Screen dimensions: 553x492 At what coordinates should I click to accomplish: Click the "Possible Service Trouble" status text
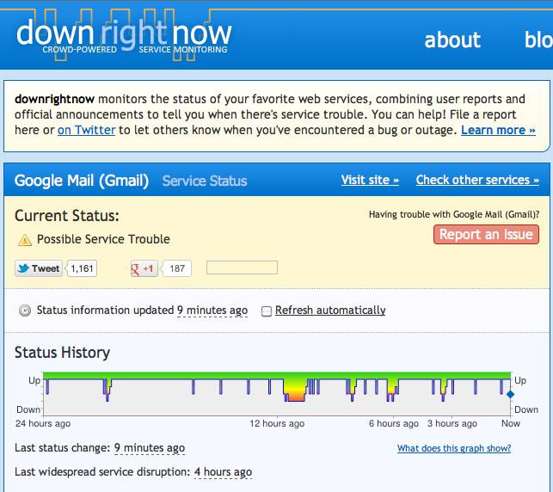103,239
